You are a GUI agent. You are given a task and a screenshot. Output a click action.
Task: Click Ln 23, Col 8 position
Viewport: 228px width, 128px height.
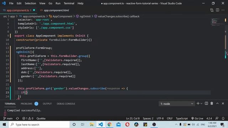(x=133, y=118)
